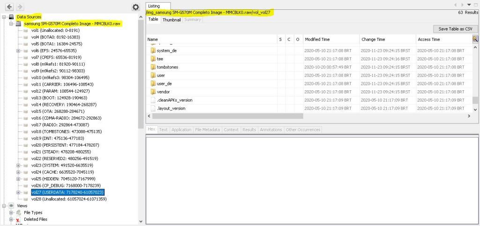
Task: Click the back navigation arrow
Action: (x=10, y=7)
